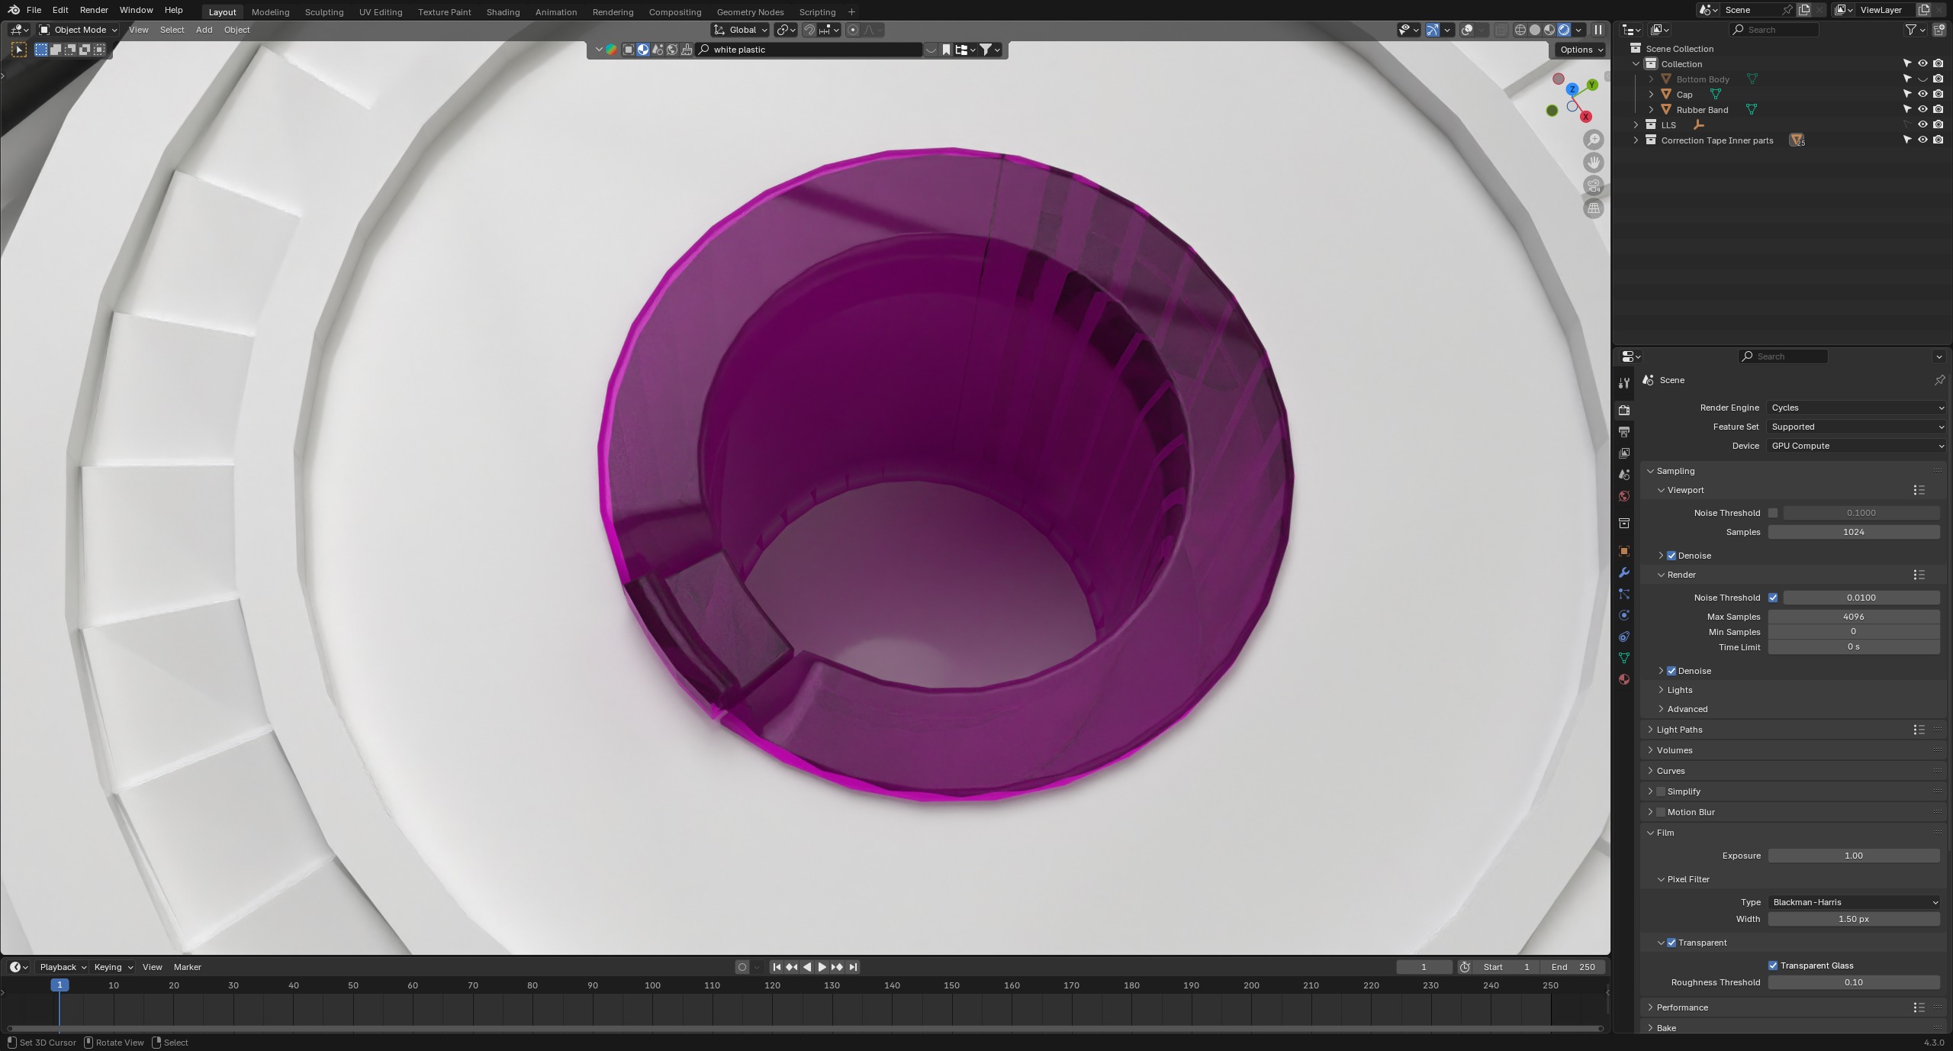
Task: Click the viewport zoom magnifier icon
Action: (x=1594, y=140)
